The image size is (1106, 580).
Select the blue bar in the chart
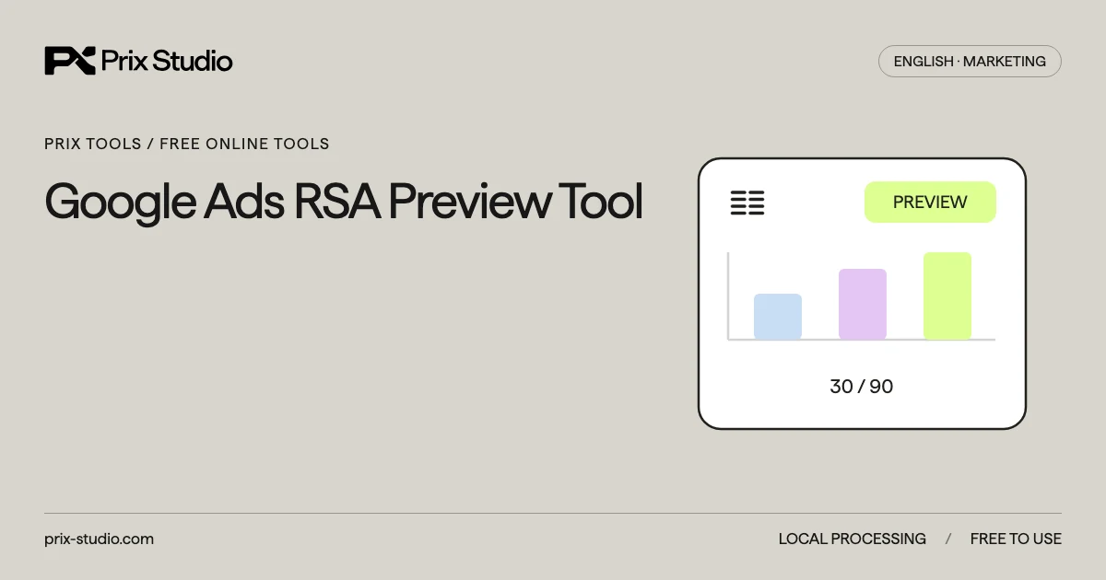[x=778, y=317]
